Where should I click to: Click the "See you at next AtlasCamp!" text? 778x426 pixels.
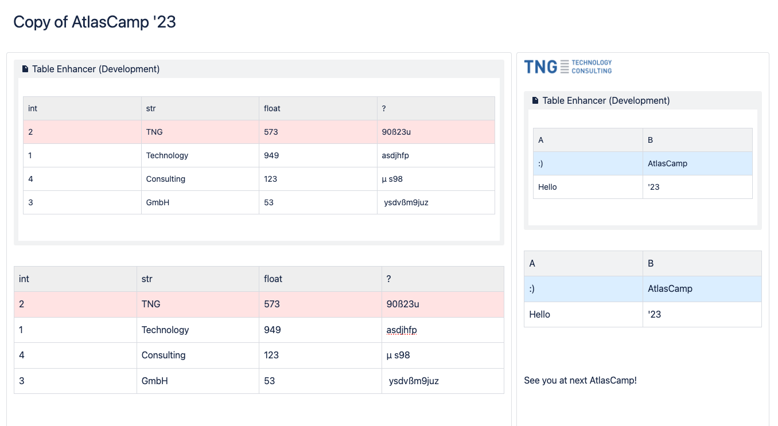580,381
